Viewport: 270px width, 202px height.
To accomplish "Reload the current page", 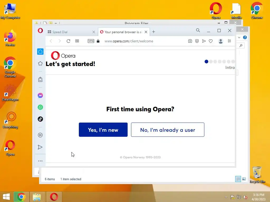I will (68, 41).
